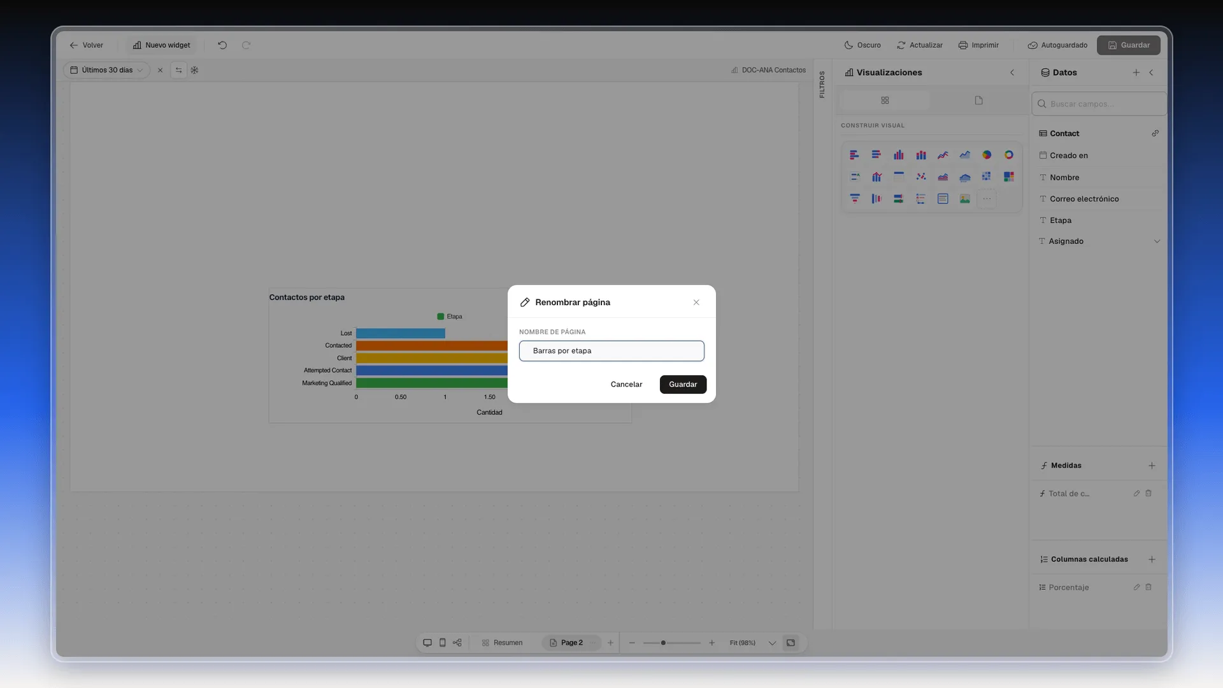Viewport: 1223px width, 688px height.
Task: Select the donut chart visualization
Action: tap(1009, 155)
